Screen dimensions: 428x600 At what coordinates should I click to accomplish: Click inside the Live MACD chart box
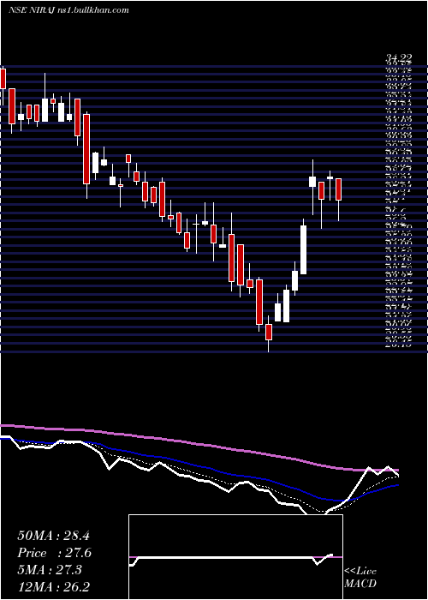(x=235, y=557)
